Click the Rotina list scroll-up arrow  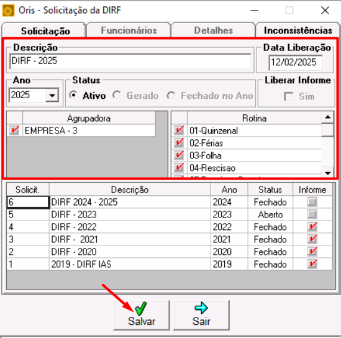(x=327, y=117)
